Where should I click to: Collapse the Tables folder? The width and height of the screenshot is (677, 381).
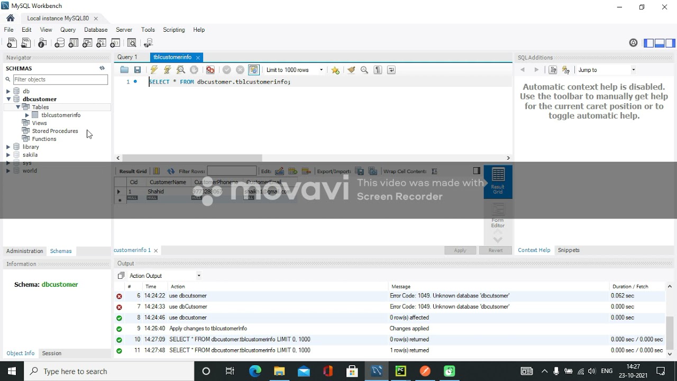tap(18, 107)
